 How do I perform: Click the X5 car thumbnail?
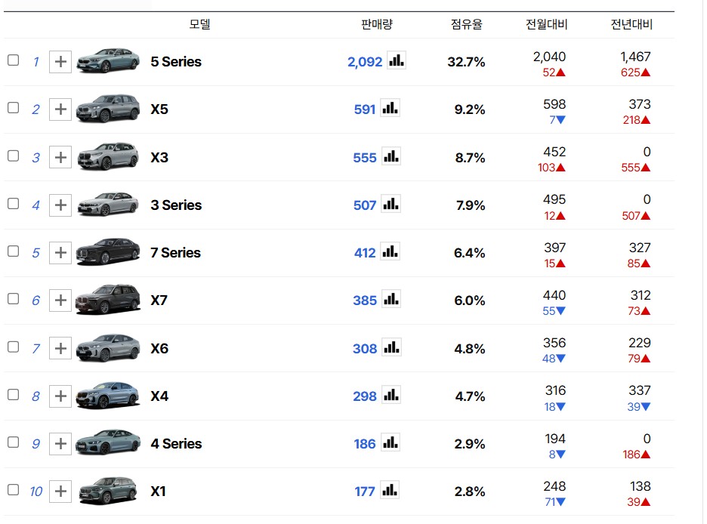(x=108, y=109)
